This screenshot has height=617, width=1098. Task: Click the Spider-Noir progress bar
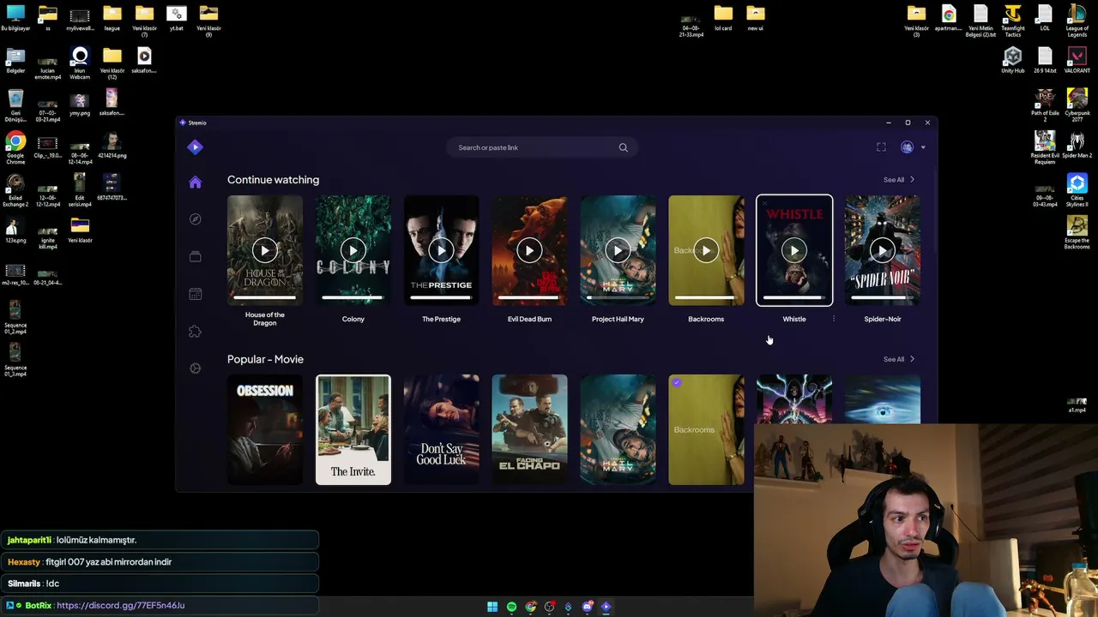[x=883, y=298]
